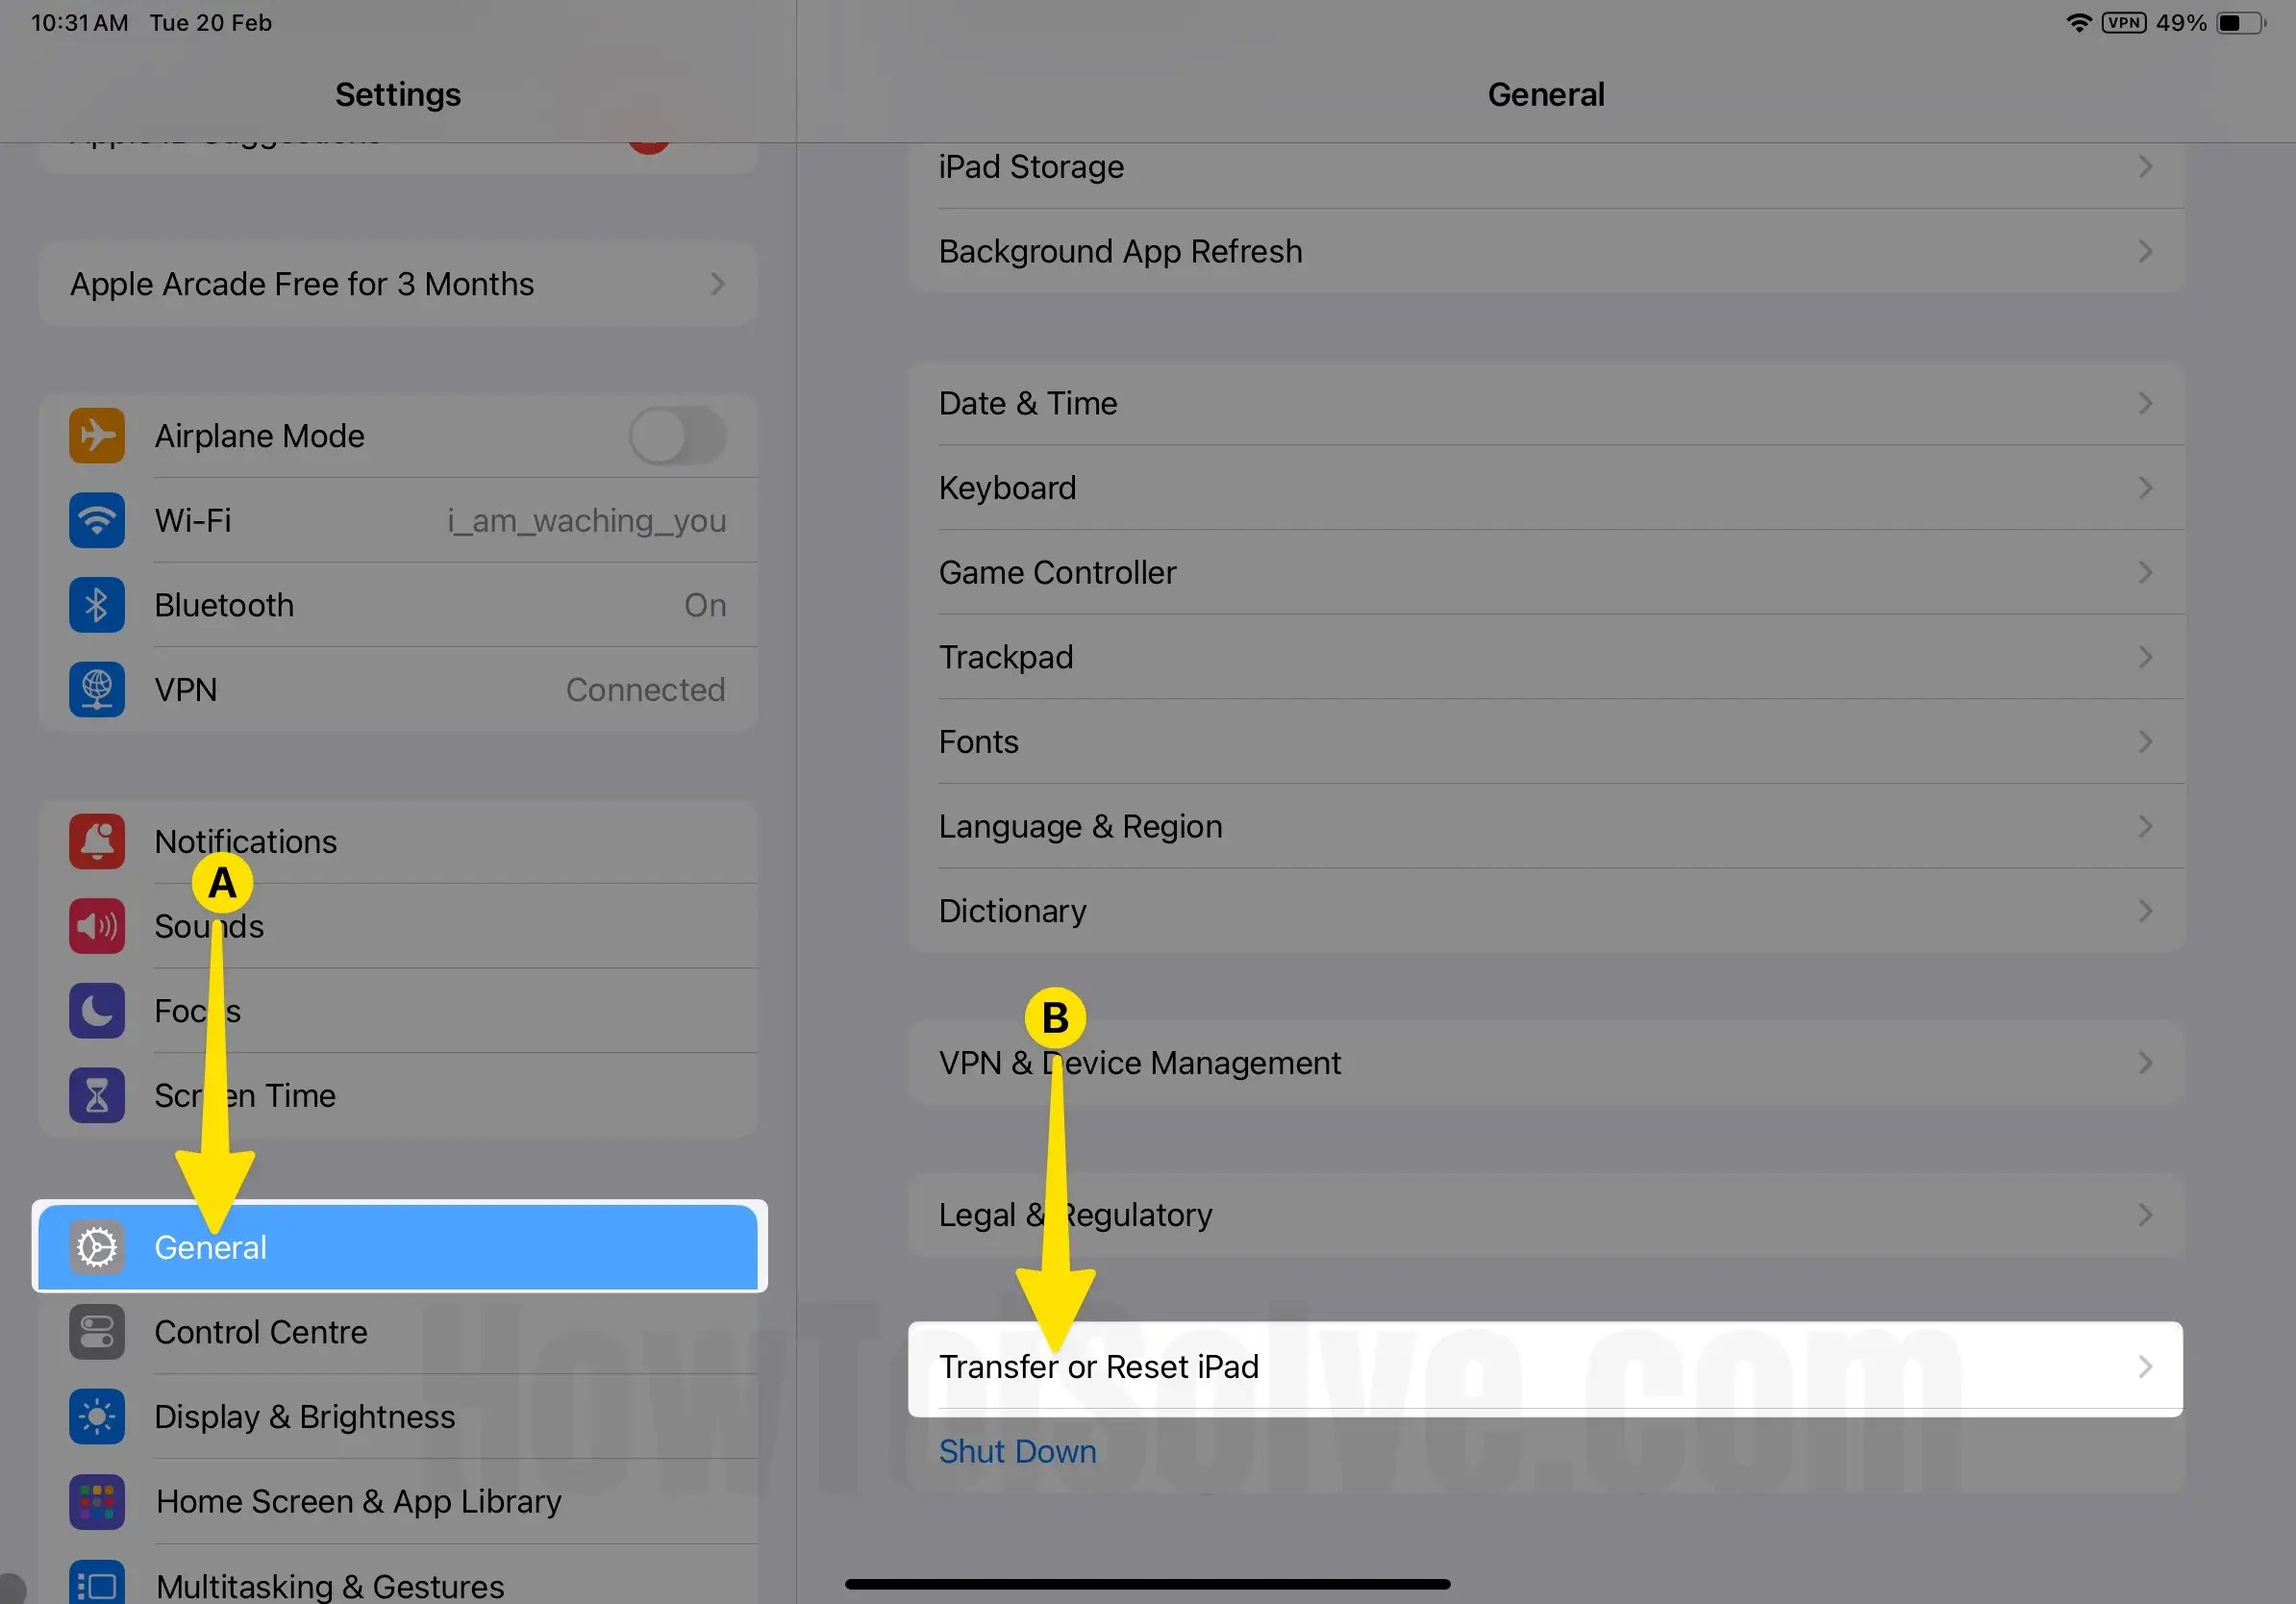
Task: Click the Sounds speaker icon
Action: (96, 926)
